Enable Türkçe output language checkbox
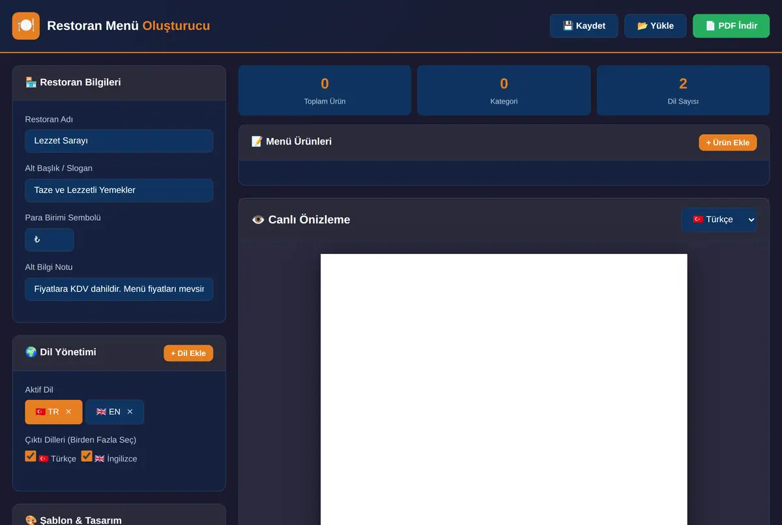Image resolution: width=782 pixels, height=525 pixels. (x=31, y=456)
